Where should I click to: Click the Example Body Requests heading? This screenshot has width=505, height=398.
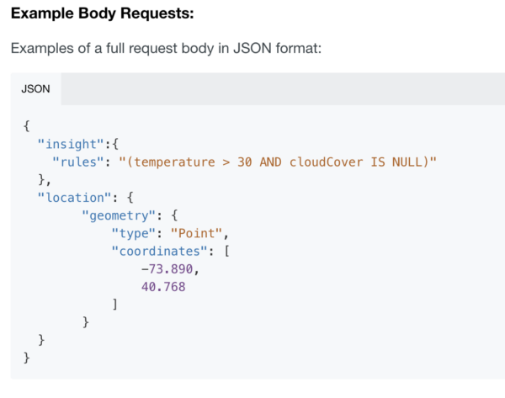pyautogui.click(x=103, y=13)
